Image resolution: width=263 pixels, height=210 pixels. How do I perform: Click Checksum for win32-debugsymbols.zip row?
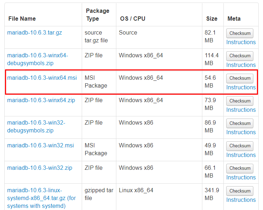(x=240, y=123)
